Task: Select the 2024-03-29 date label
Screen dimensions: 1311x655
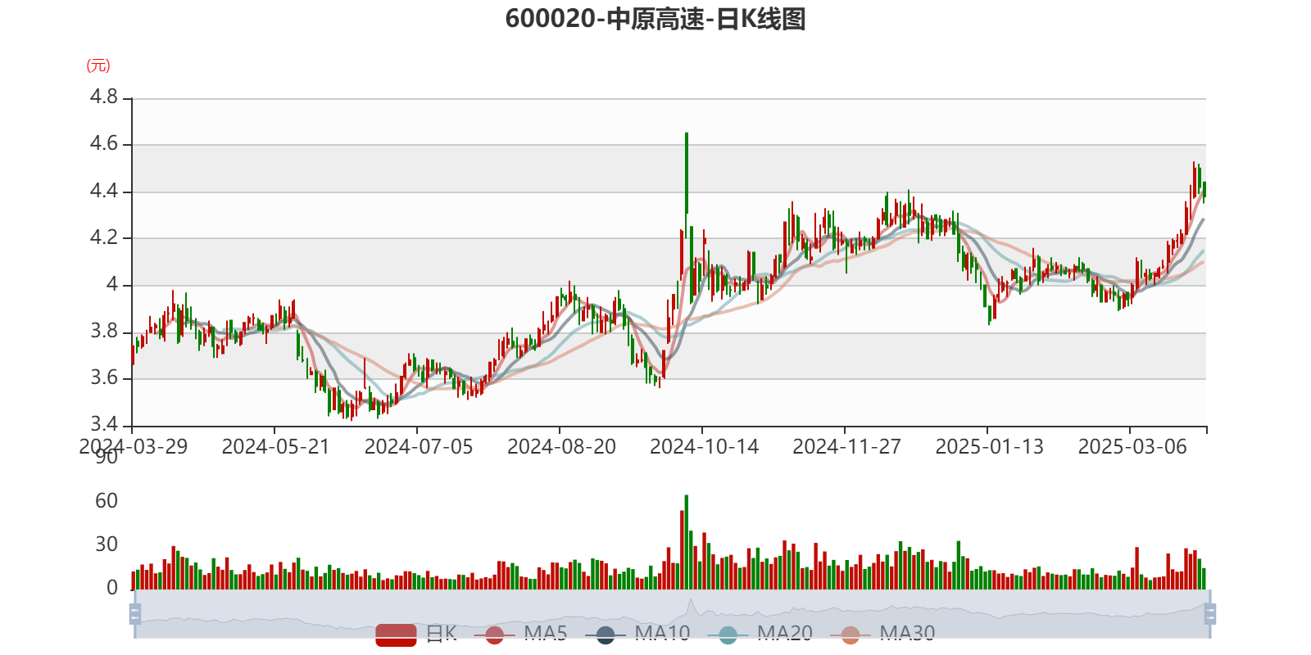Action: (133, 447)
